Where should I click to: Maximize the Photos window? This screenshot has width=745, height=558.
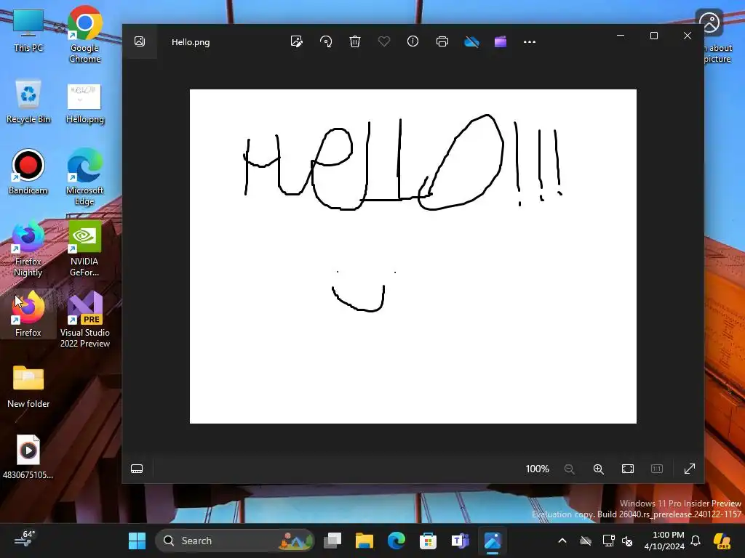pyautogui.click(x=654, y=36)
